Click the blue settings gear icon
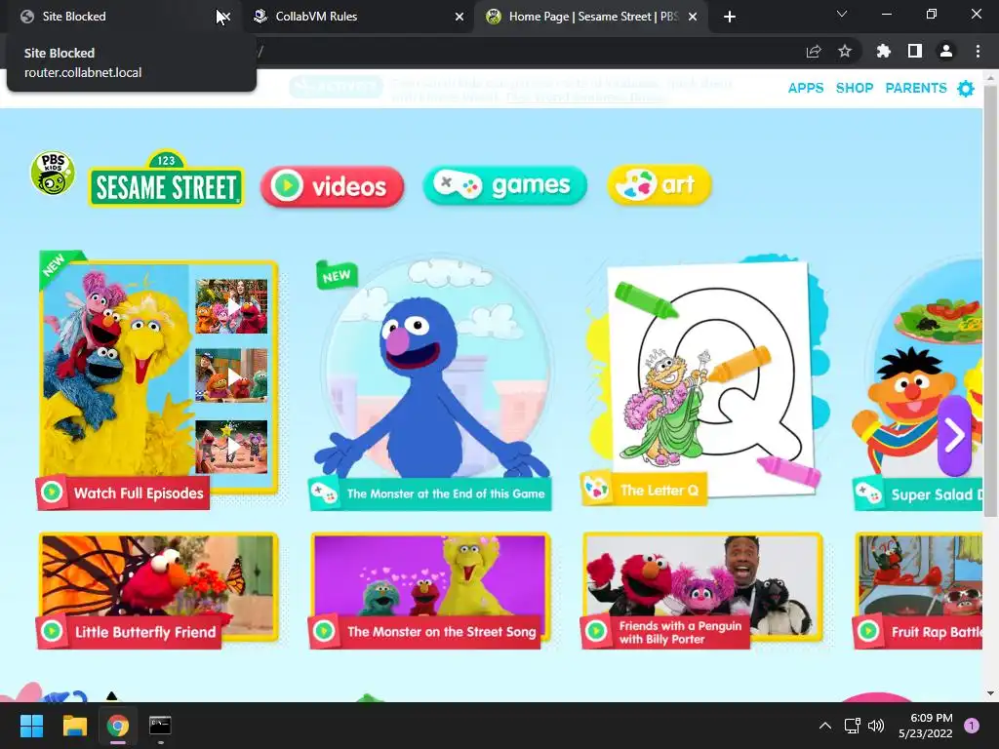The height and width of the screenshot is (749, 999). pos(966,89)
